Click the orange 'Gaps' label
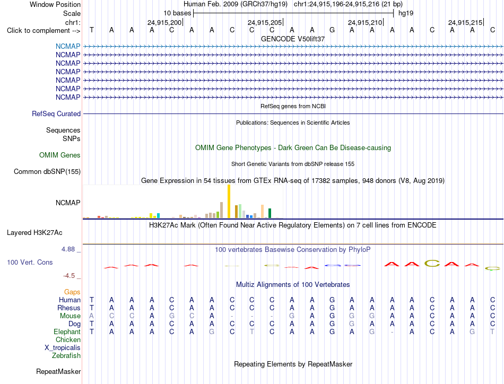Viewport: 504px width, 384px height. (72, 292)
